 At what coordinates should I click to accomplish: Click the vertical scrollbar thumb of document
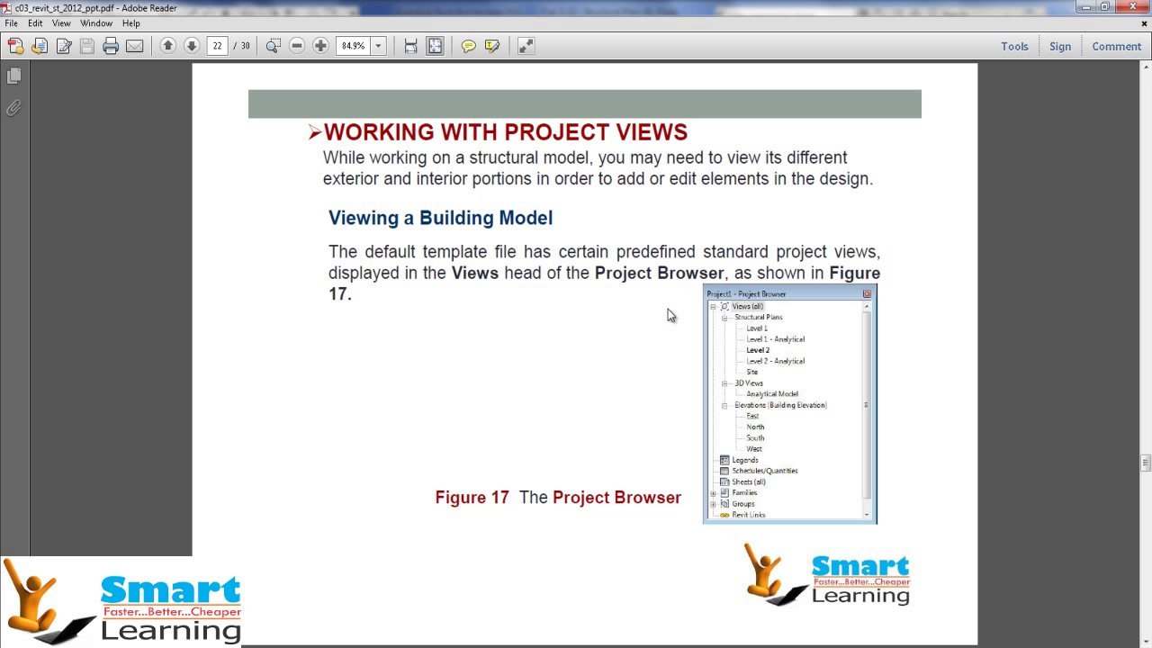1146,463
